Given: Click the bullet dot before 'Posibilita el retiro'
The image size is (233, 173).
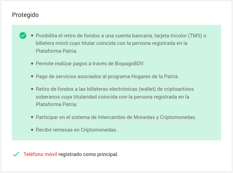Looking at the screenshot, I should (x=32, y=35).
